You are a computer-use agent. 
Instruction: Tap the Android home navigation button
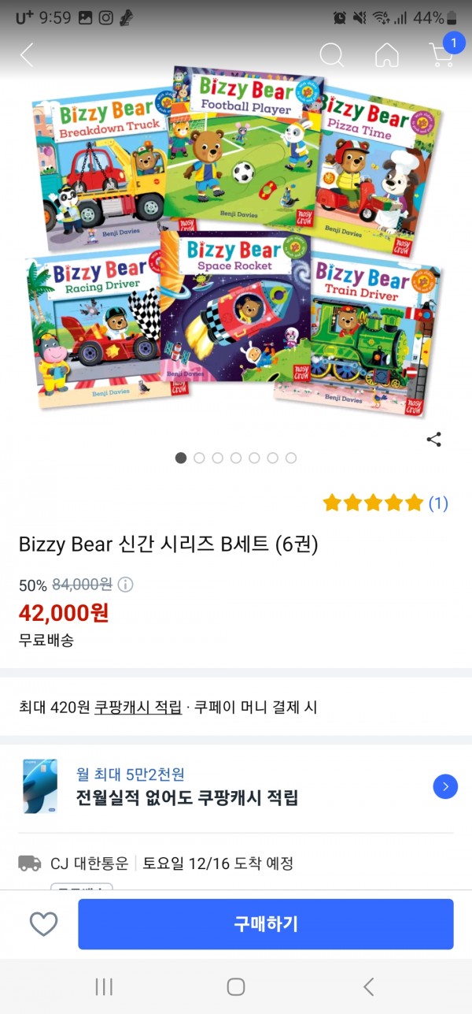tap(236, 986)
